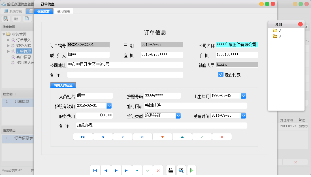
Task: Click the green run arrow in bottom toolbar
Action: [x=191, y=170]
